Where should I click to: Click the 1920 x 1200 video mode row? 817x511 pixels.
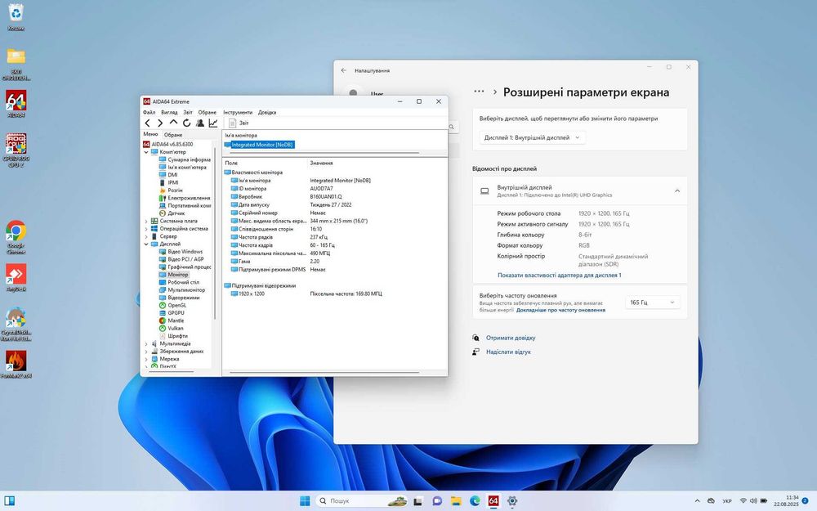tap(334, 294)
